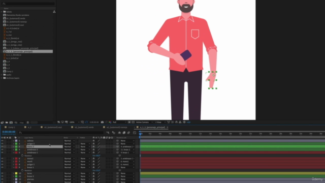The width and height of the screenshot is (325, 183).
Task: Click the trash icon to delete project item
Action: 28,123
